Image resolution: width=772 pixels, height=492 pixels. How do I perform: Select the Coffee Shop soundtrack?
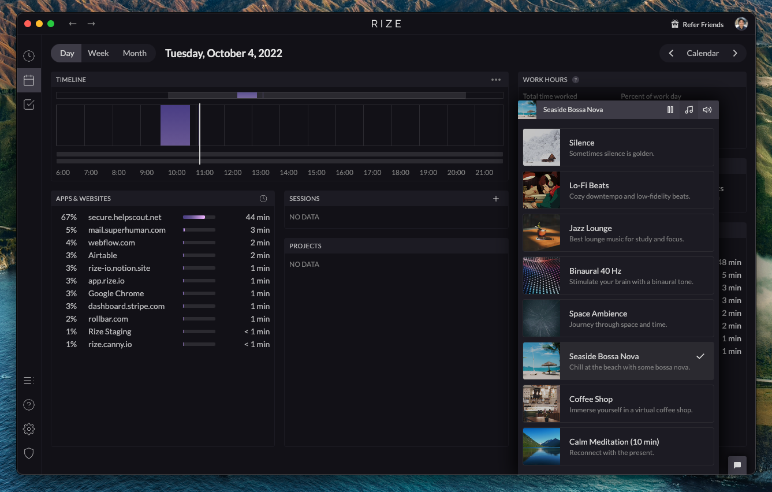point(618,404)
